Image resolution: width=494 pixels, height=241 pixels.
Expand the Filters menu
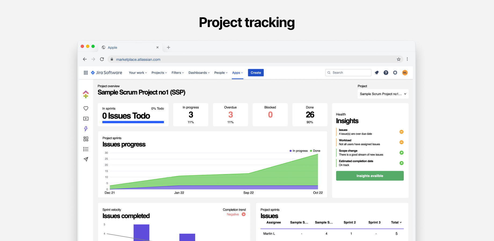(x=178, y=73)
